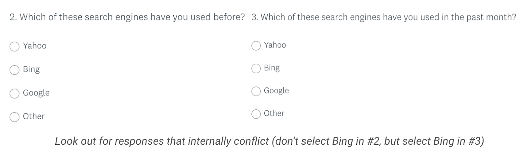Image resolution: width=521 pixels, height=156 pixels.
Task: Click the italic caption about conflicting responses
Action: (269, 141)
